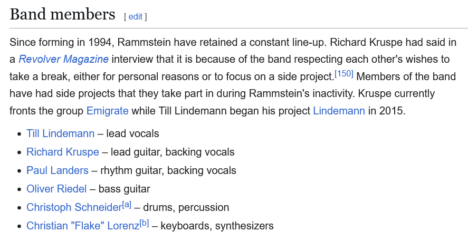Open citation reference 150
The height and width of the screenshot is (241, 468).
[344, 74]
